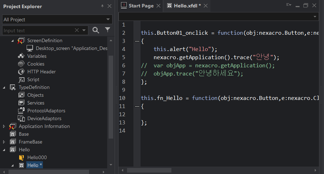Screen dimensions: 324x174
Task: Switch to the Hello.xfdl tab
Action: [187, 6]
